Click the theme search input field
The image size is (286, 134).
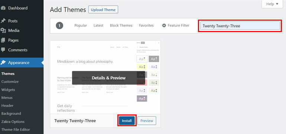[240, 25]
